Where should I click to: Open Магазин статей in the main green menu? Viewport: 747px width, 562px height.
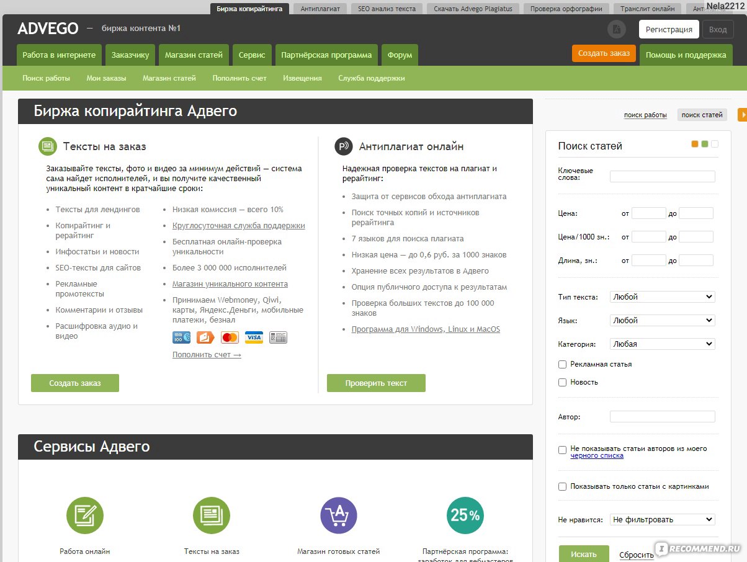point(194,55)
